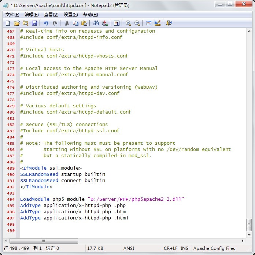Click the 'SSLRandomSeed connect builtin' line
The width and height of the screenshot is (255, 255).
pos(63,181)
